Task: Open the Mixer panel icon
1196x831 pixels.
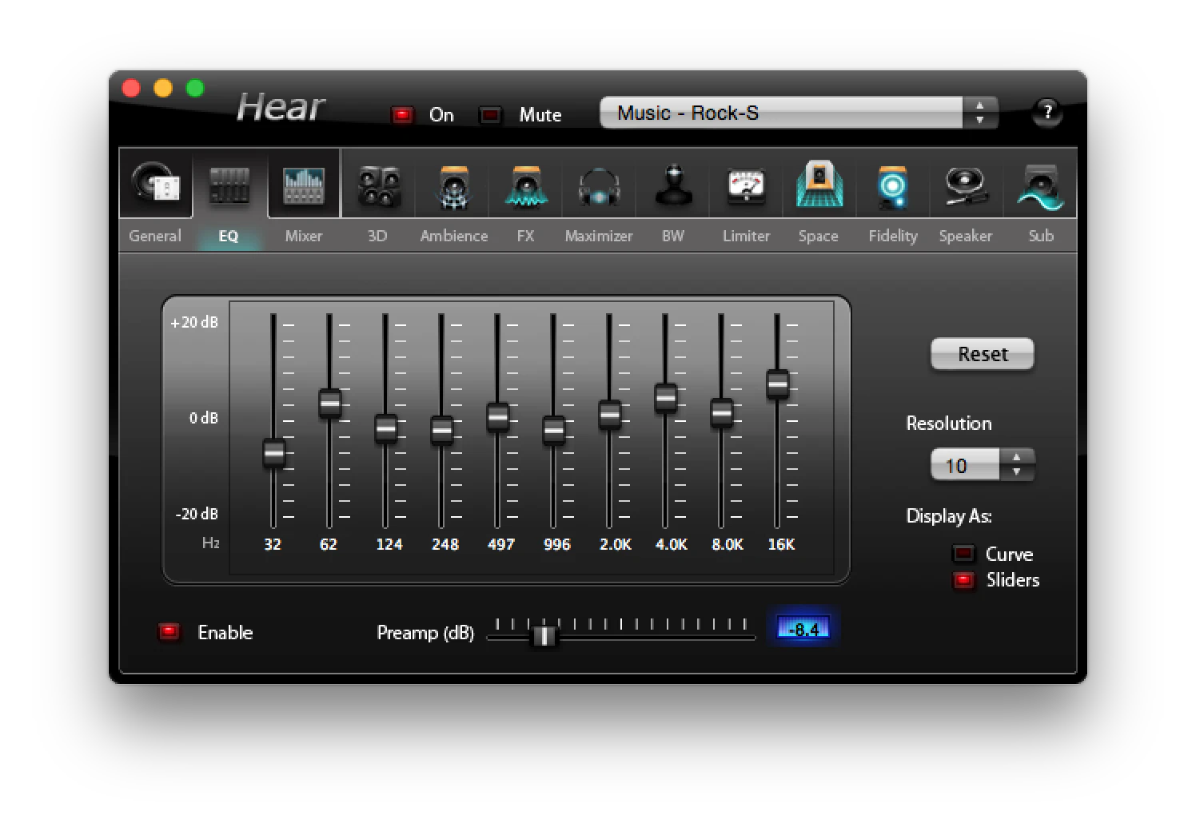Action: [x=304, y=185]
